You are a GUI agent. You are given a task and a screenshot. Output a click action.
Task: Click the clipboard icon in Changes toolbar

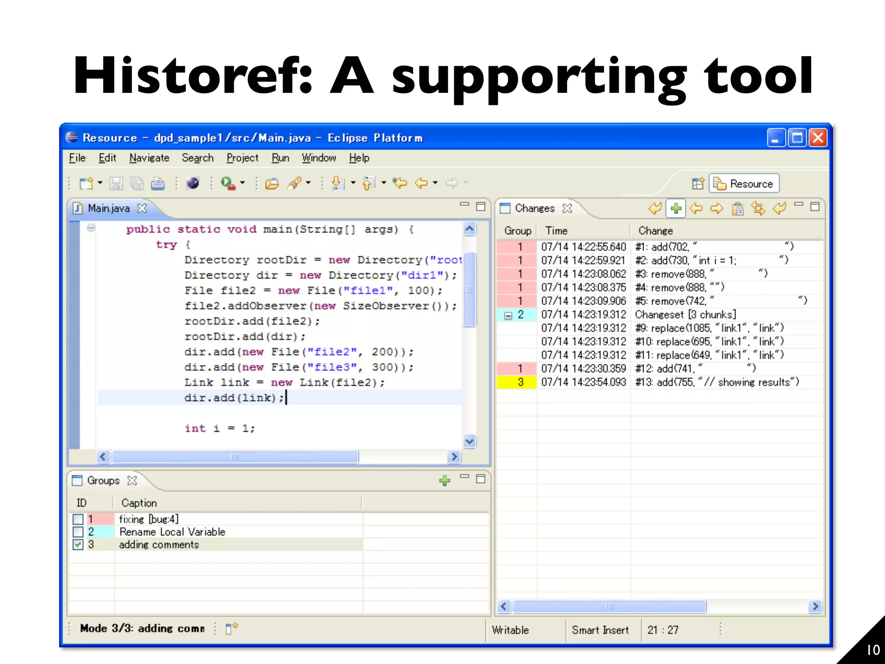pyautogui.click(x=738, y=209)
